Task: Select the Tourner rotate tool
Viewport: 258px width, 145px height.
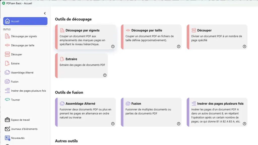Action: 25,100
